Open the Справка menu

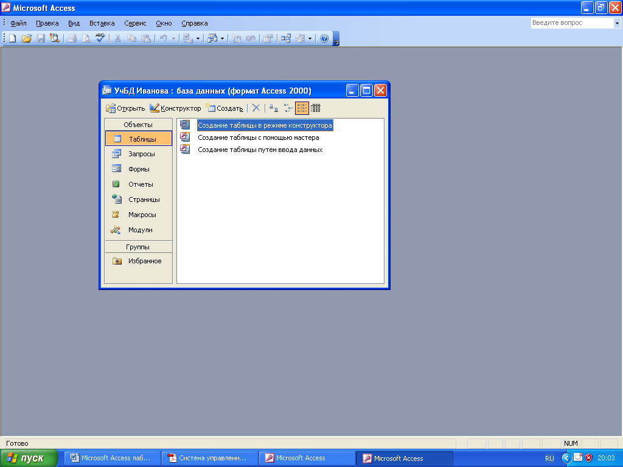point(195,23)
